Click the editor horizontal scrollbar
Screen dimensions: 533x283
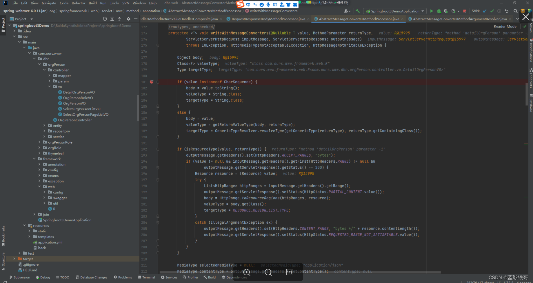coord(300,272)
